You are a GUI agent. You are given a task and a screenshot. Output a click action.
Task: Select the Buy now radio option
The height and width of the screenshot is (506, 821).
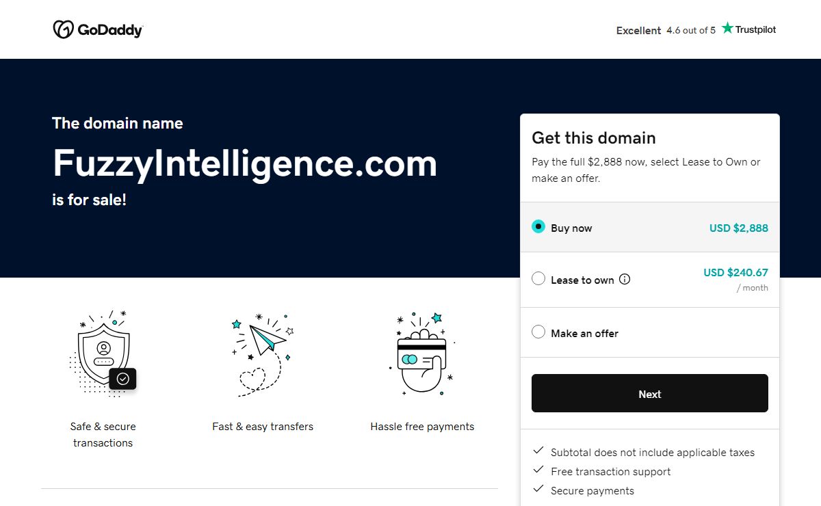[x=538, y=227]
